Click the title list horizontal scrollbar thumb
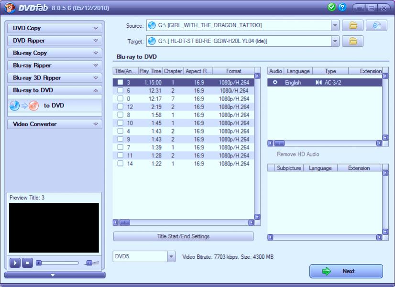 (125, 222)
